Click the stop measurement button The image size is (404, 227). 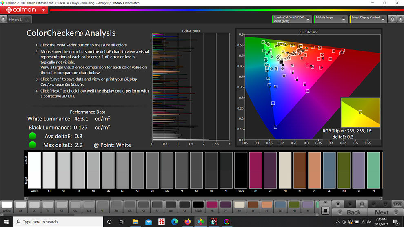tap(338, 204)
